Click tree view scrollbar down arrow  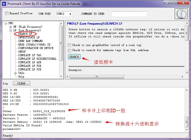[61, 76]
